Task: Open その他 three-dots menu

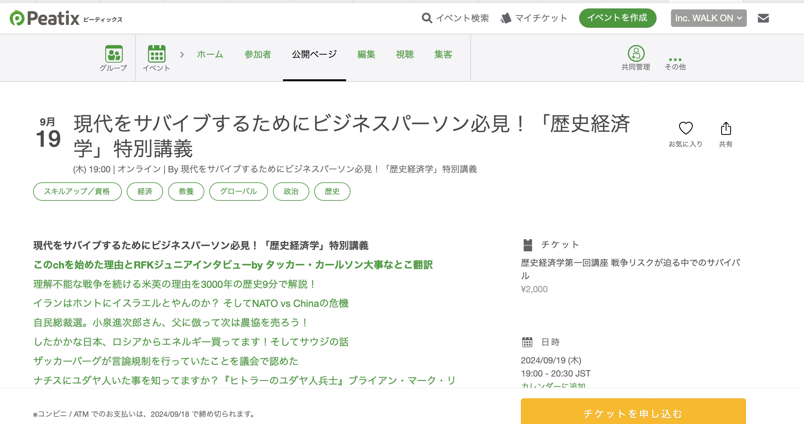Action: (675, 59)
